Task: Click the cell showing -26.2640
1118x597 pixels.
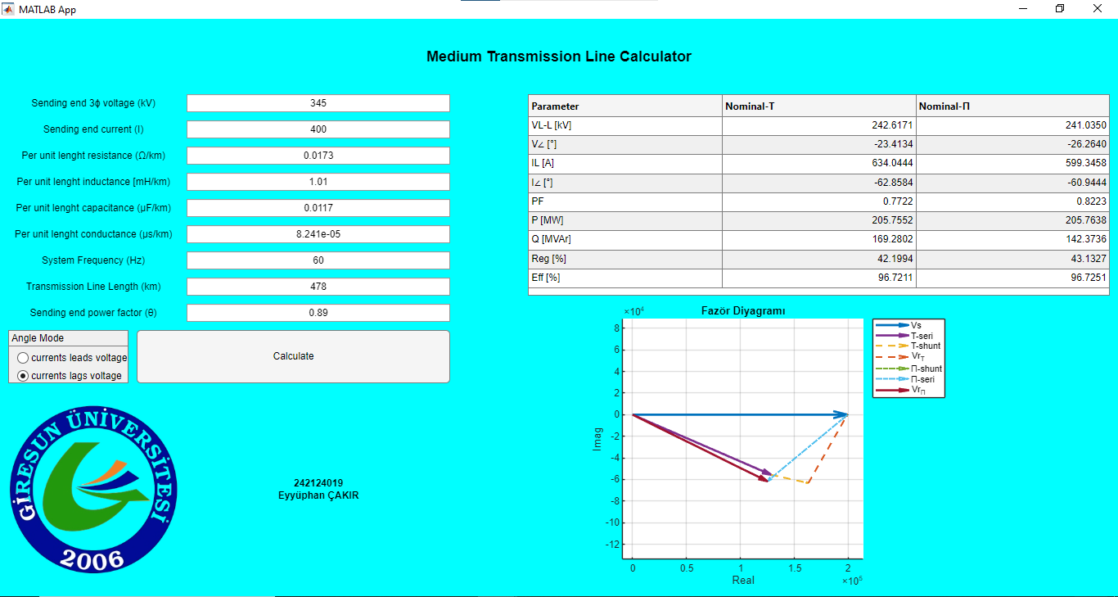Action: 1012,145
